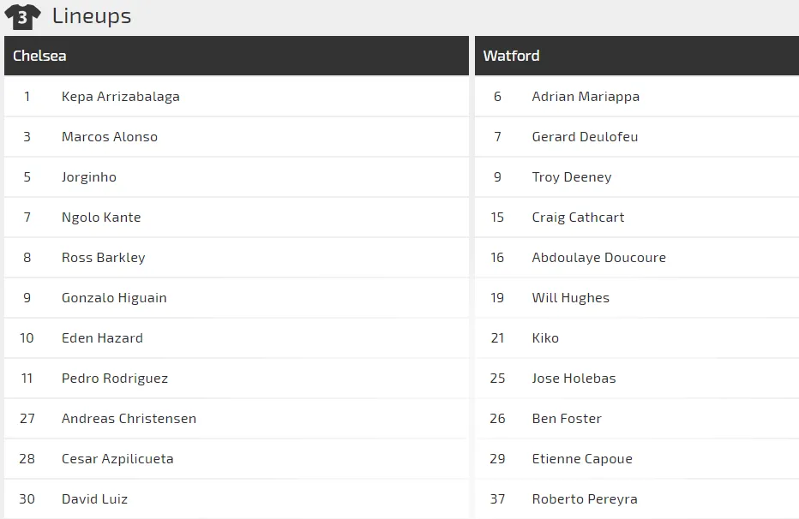Click Abdoulaye Doucoure's name
This screenshot has width=799, height=519.
click(598, 258)
